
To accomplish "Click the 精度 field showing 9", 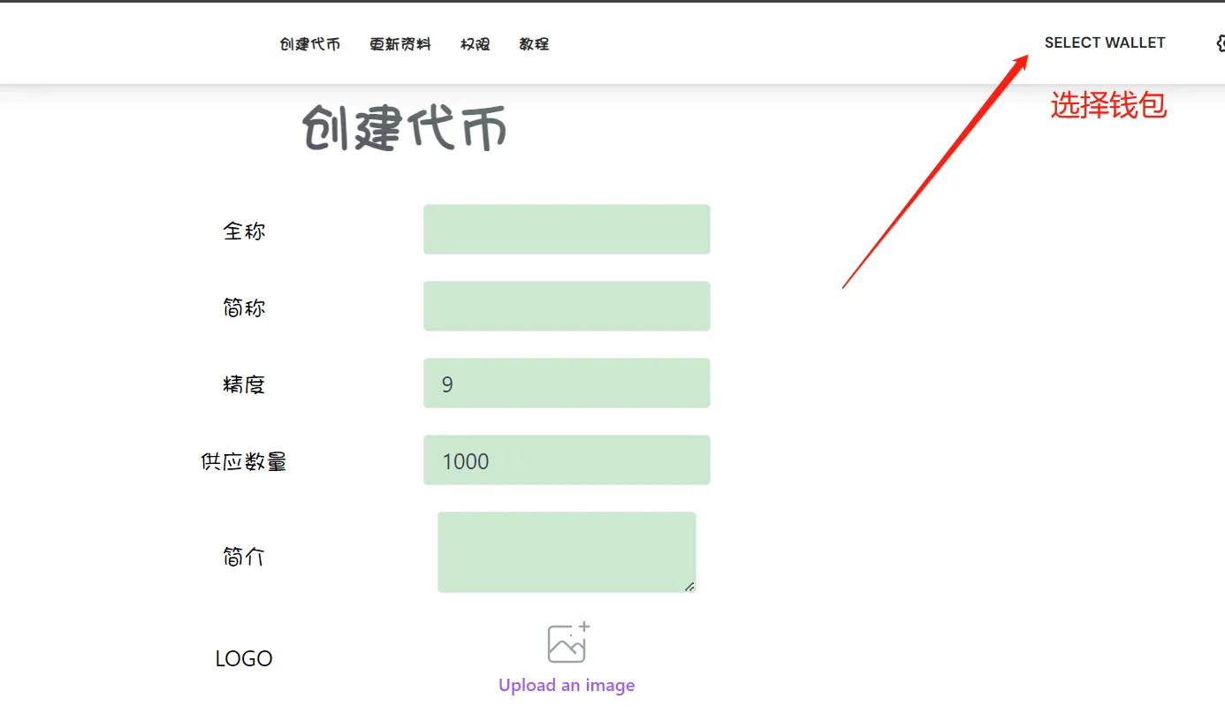I will [567, 384].
